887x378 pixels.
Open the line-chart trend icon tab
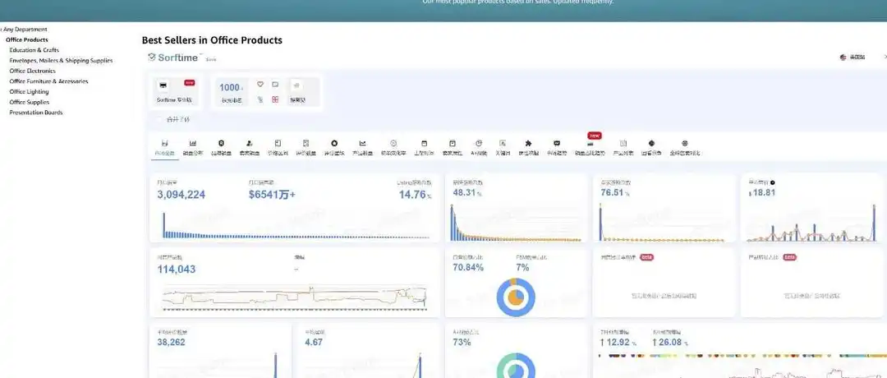click(x=363, y=148)
